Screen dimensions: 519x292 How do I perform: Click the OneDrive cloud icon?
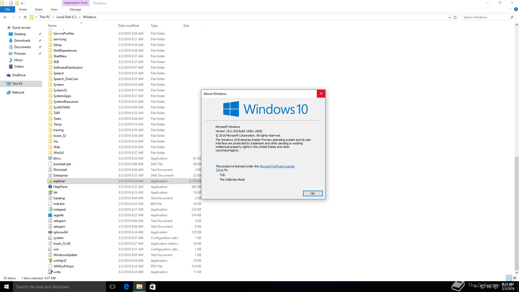click(9, 75)
